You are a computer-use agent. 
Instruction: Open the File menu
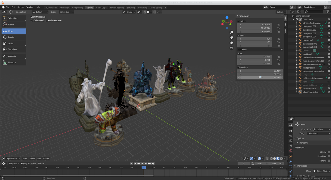8,7
